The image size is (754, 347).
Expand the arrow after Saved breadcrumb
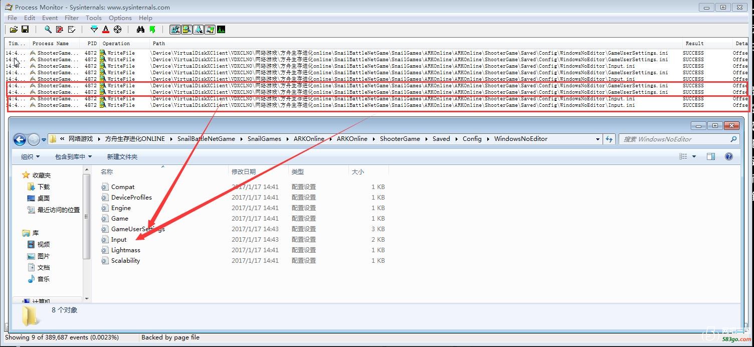456,139
